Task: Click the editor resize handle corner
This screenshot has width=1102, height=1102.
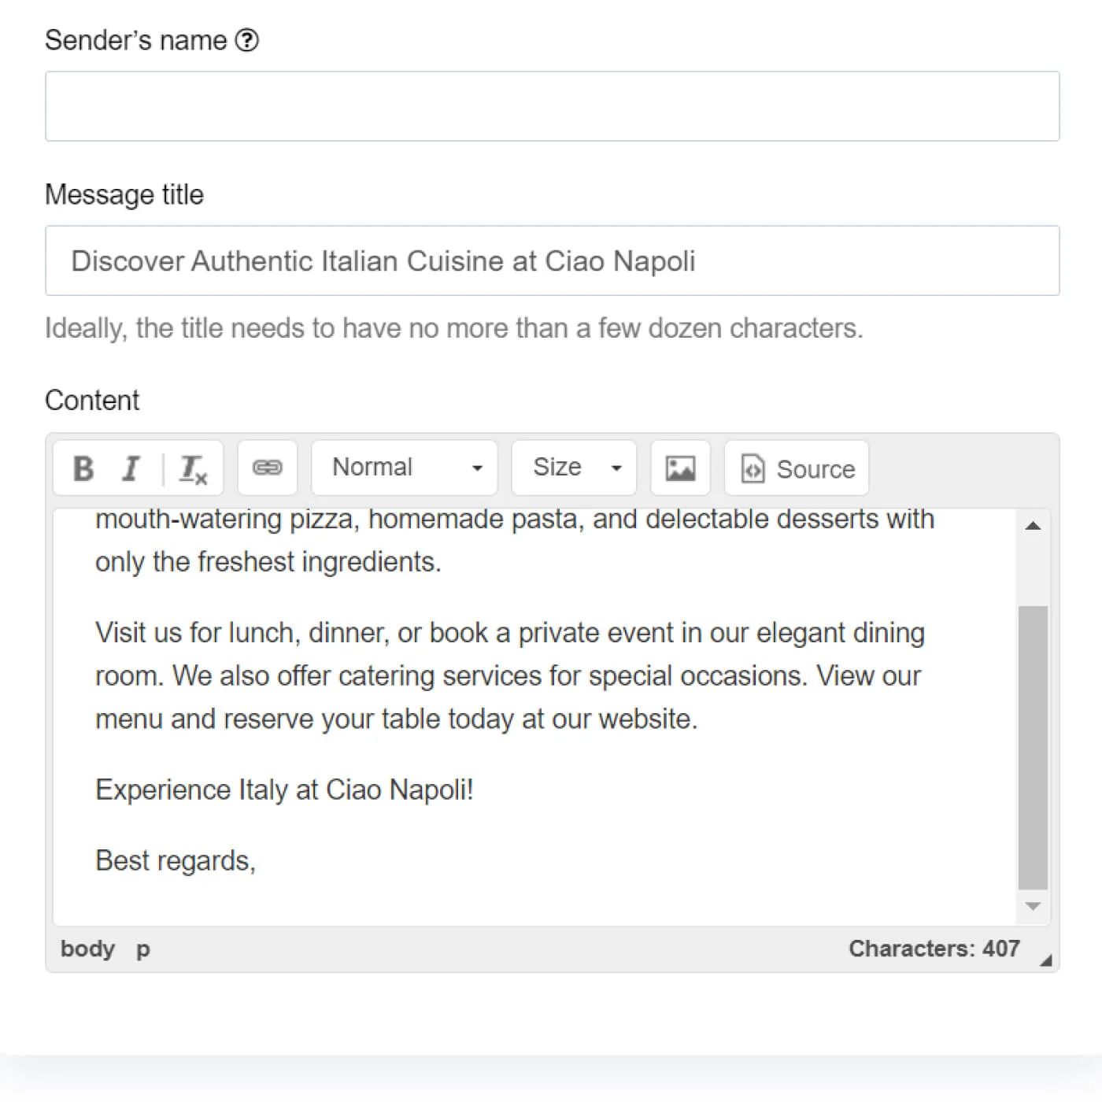Action: (1045, 960)
